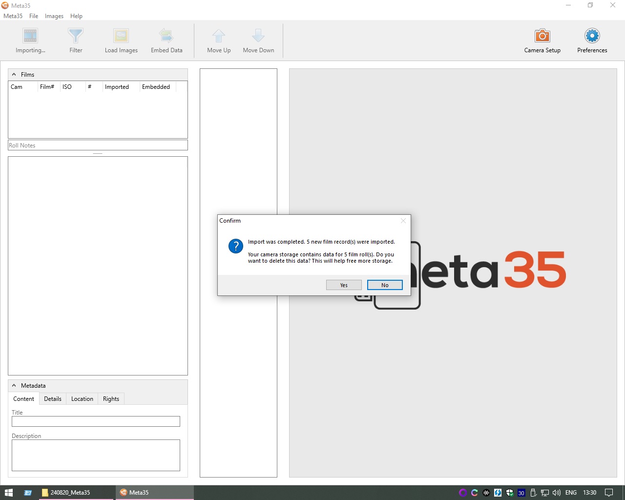This screenshot has width=625, height=500.
Task: Click the Embed Data icon
Action: (167, 36)
